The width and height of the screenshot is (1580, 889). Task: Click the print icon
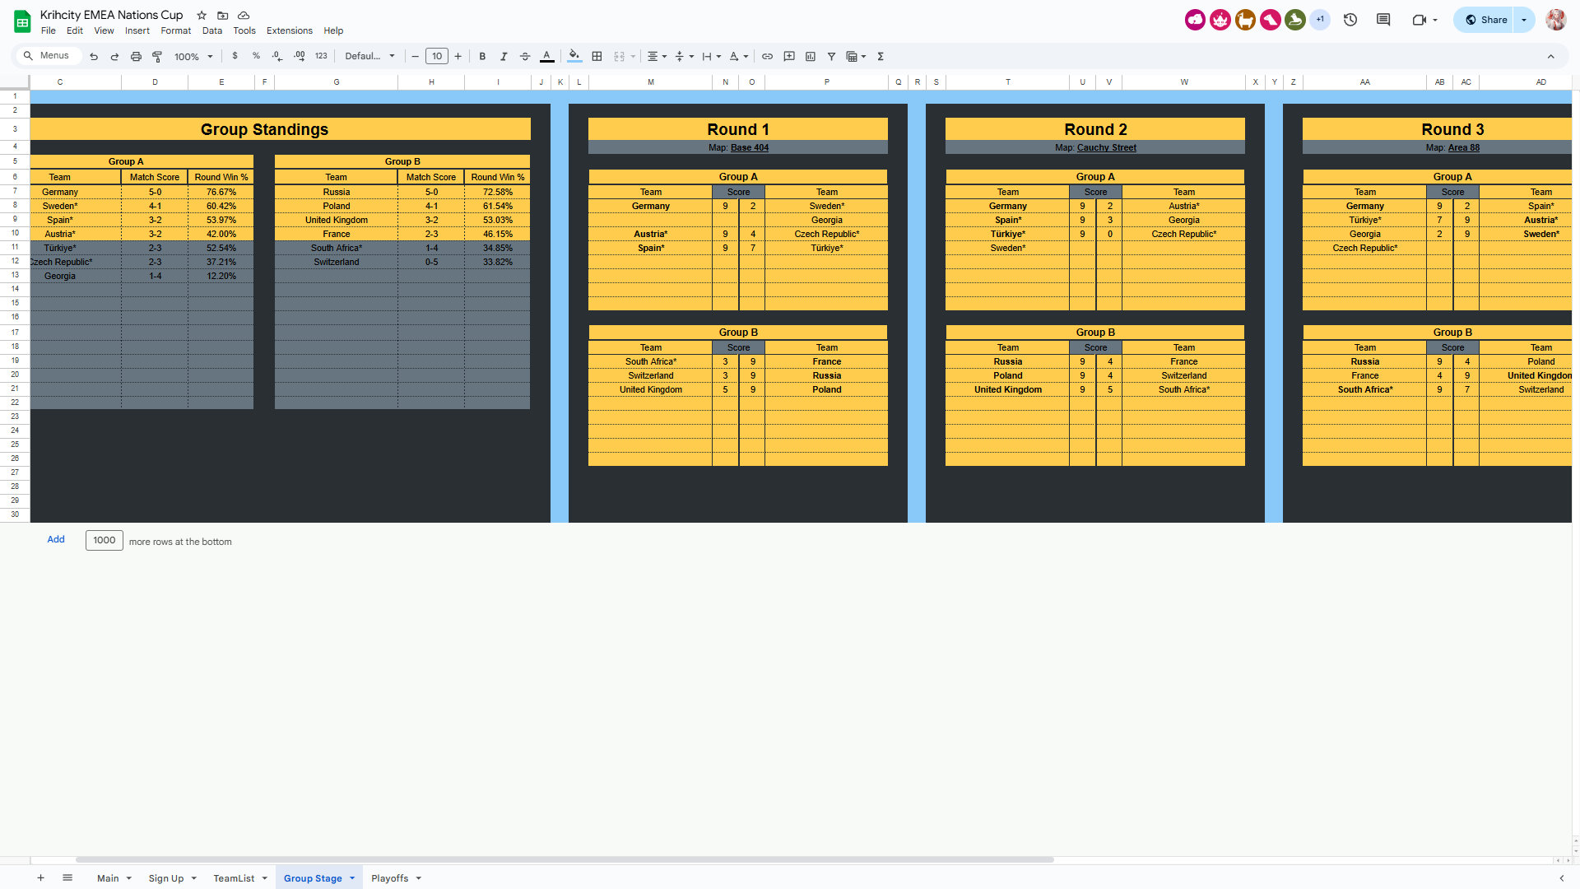(x=136, y=57)
